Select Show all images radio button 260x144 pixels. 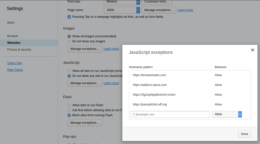click(69, 36)
